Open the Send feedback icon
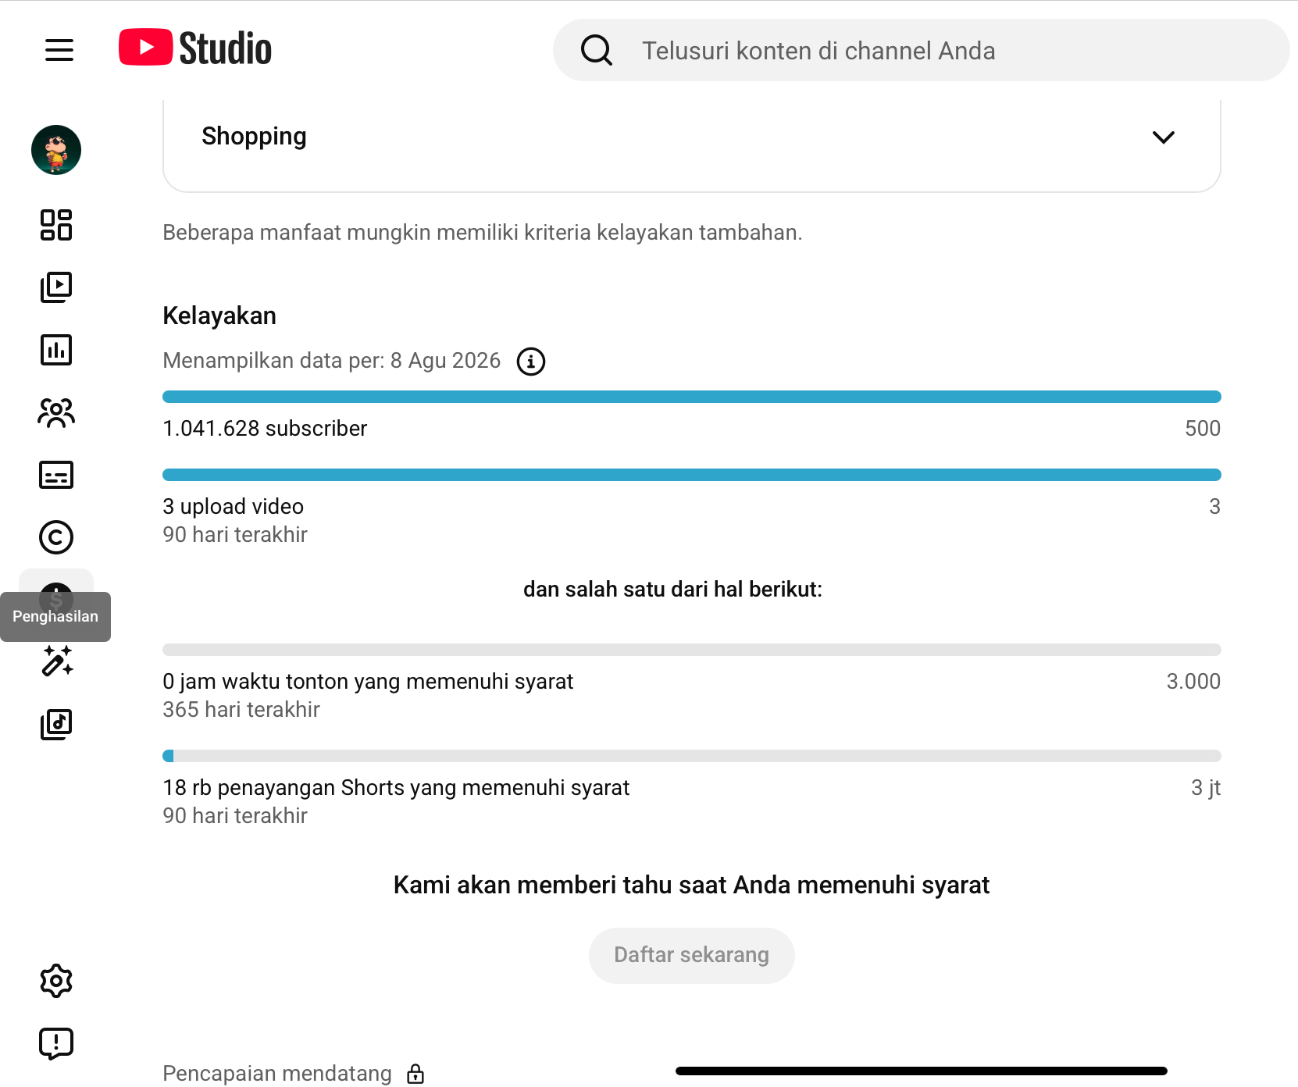This screenshot has height=1087, width=1298. [x=56, y=1043]
